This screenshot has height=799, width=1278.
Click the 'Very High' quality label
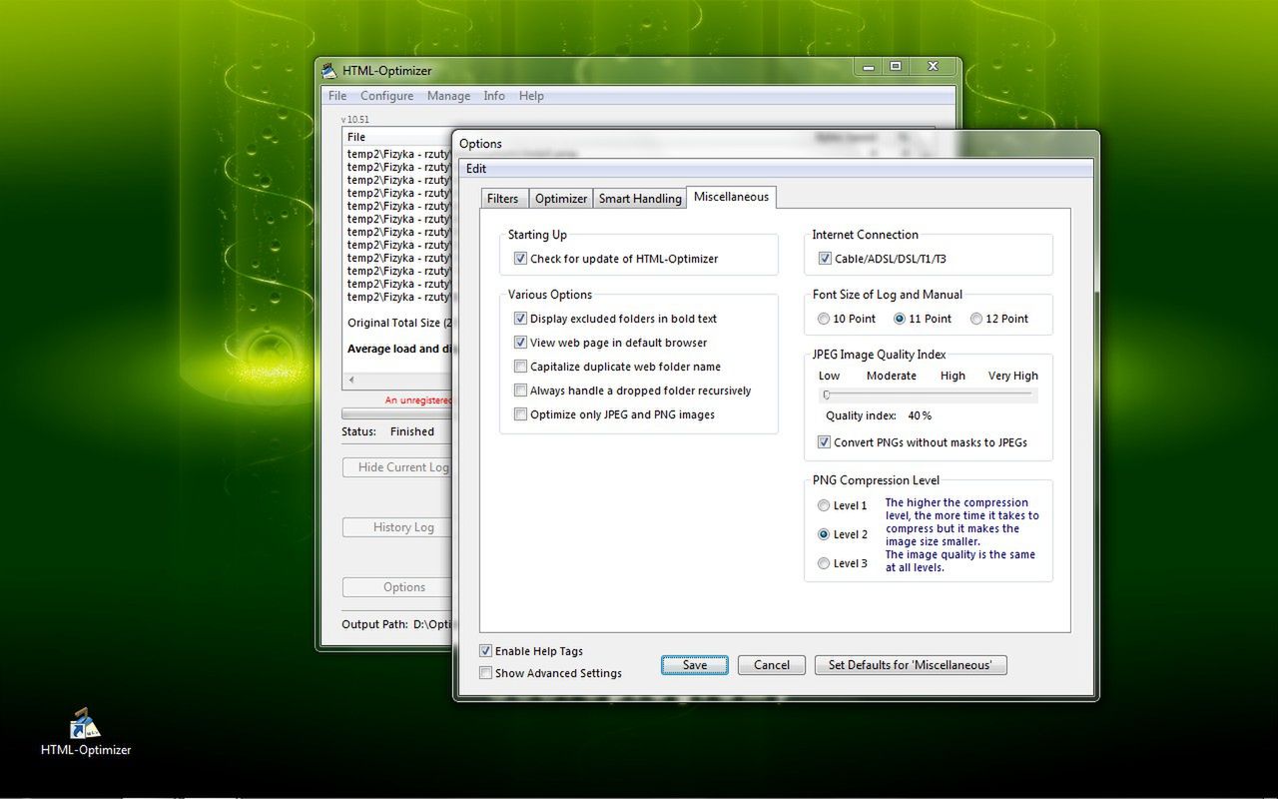pyautogui.click(x=1013, y=376)
